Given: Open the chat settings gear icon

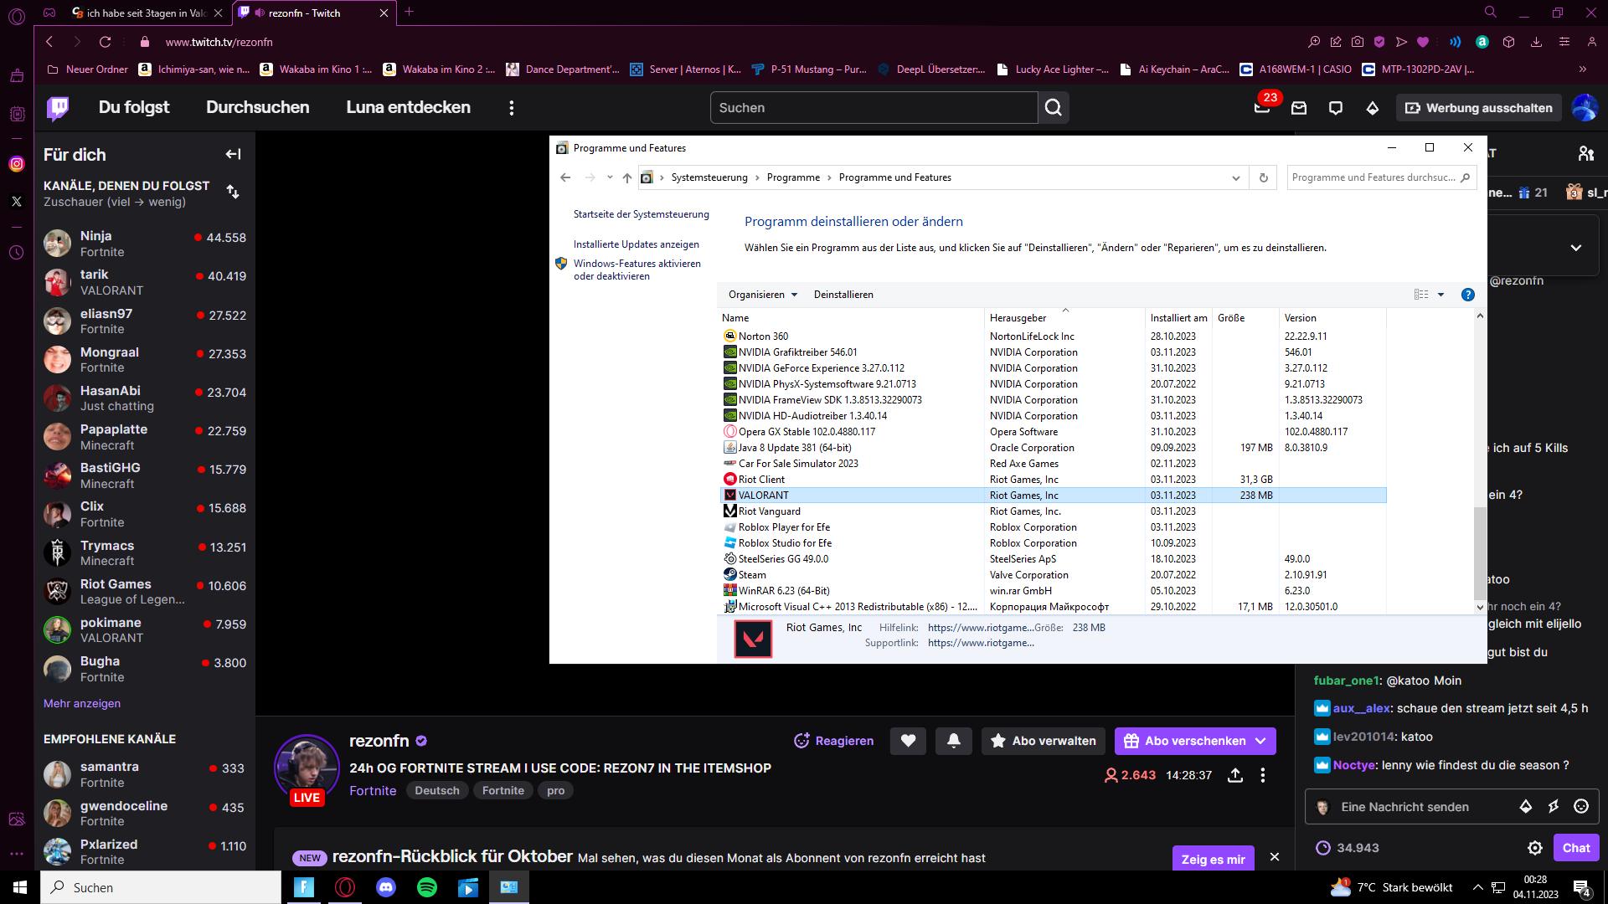Looking at the screenshot, I should (x=1534, y=848).
